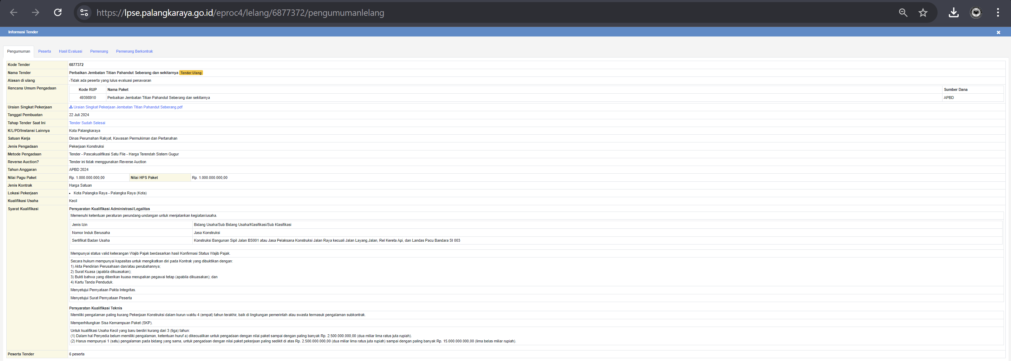
Task: Go to Pemenang Berkontrak tab
Action: click(134, 51)
